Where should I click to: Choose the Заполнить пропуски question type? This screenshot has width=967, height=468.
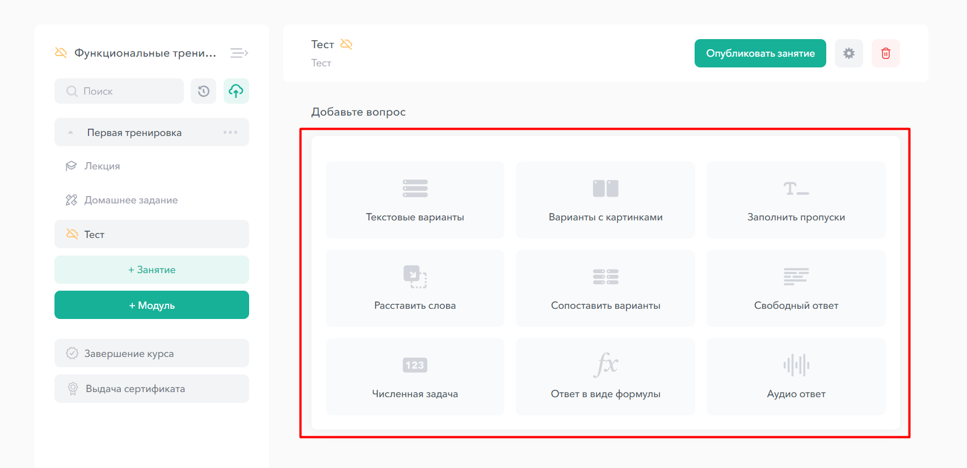tap(796, 200)
